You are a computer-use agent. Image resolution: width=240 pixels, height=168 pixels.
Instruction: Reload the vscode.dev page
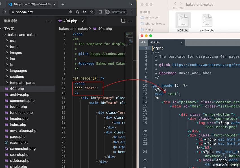pos(4,12)
